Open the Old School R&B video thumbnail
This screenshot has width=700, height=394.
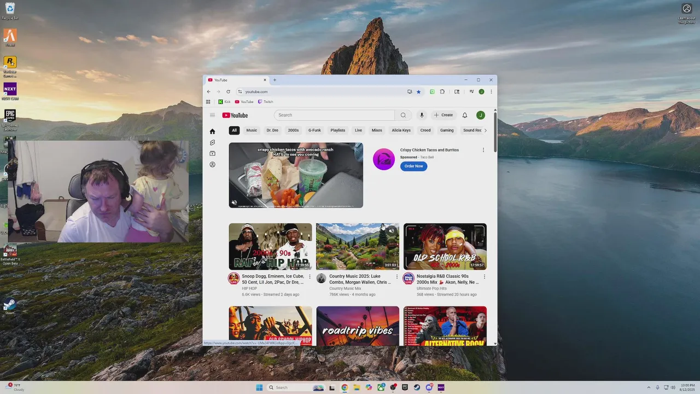click(445, 246)
